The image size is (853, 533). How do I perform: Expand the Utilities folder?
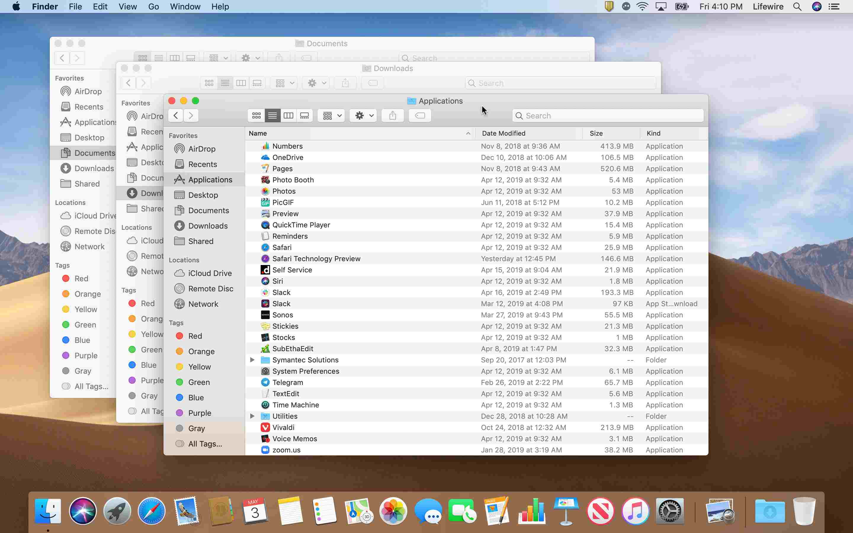click(x=251, y=416)
